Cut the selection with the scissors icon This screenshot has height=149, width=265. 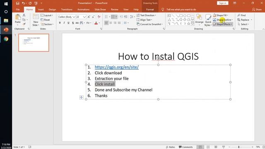click(x=24, y=15)
